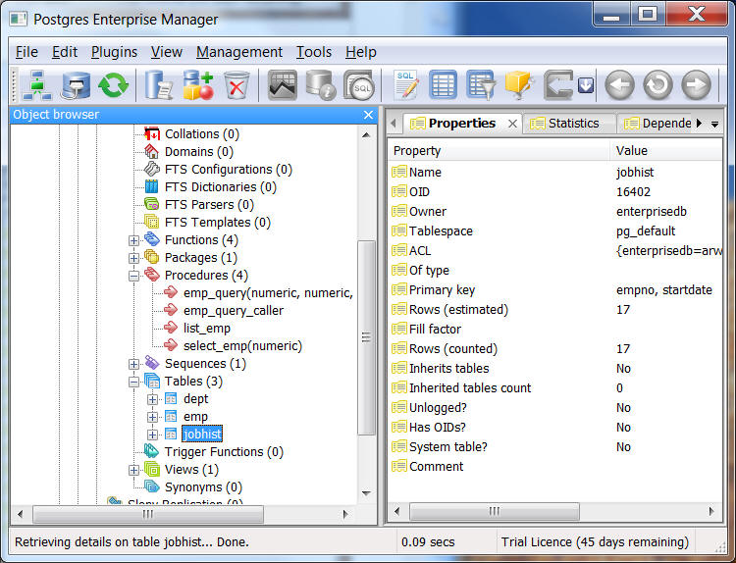736x563 pixels.
Task: Open the File menu
Action: [26, 52]
